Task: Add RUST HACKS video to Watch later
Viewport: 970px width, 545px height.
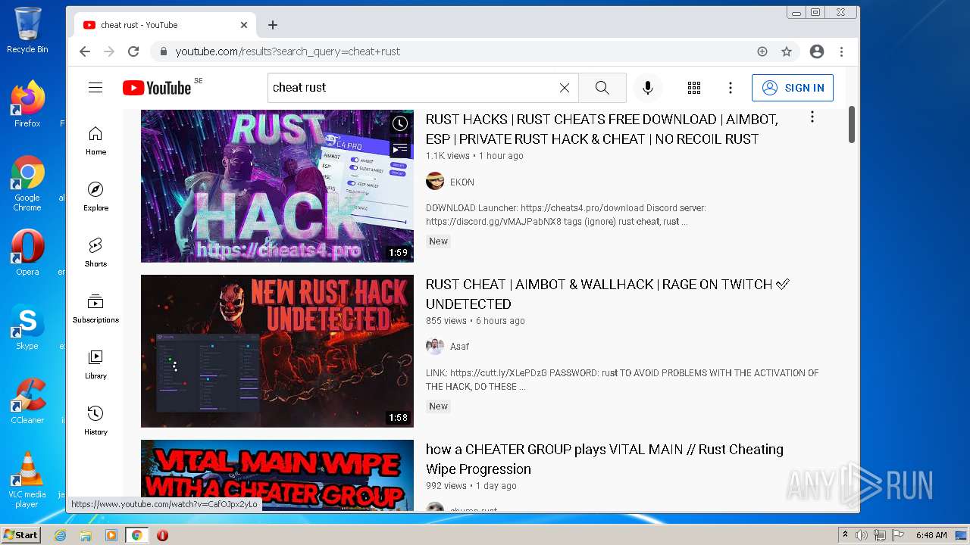Action: pos(399,123)
